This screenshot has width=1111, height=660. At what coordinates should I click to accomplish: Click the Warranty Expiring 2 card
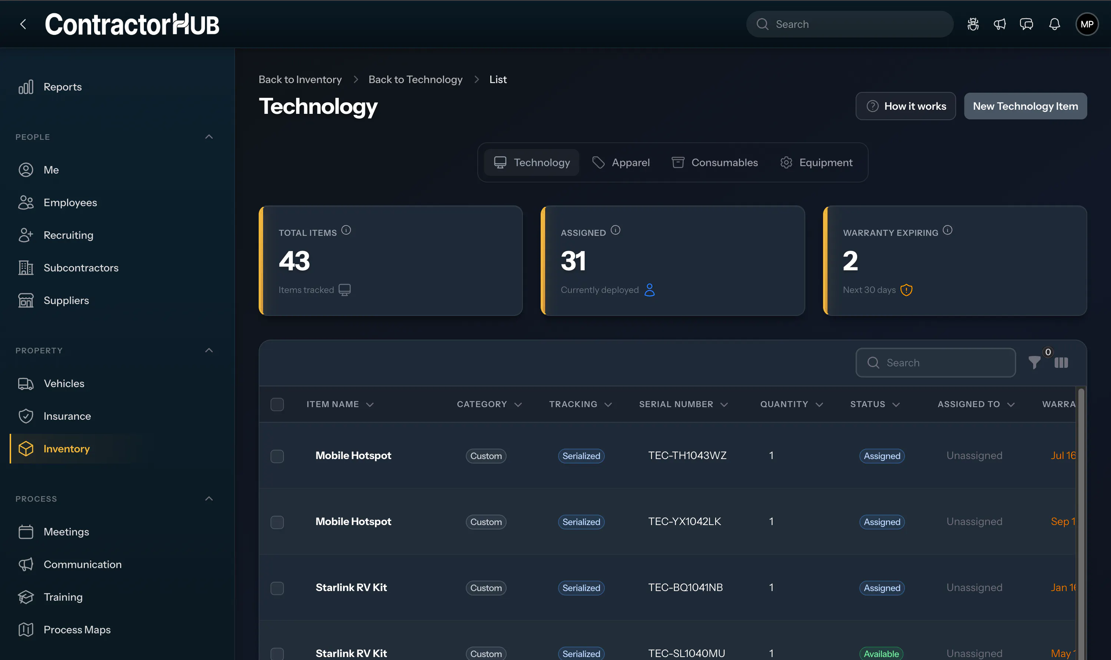(955, 261)
